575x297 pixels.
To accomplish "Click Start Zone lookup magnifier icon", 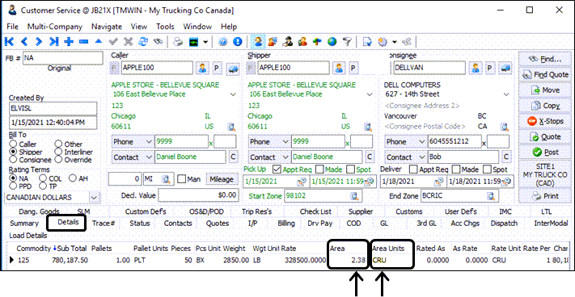I will pos(354,196).
